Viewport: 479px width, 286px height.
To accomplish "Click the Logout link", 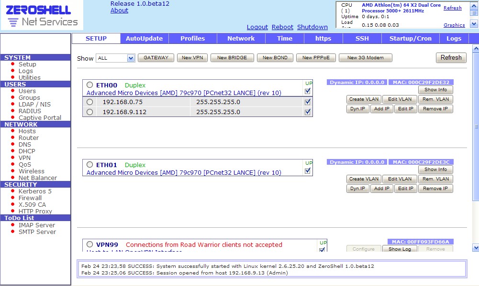I will tap(257, 27).
